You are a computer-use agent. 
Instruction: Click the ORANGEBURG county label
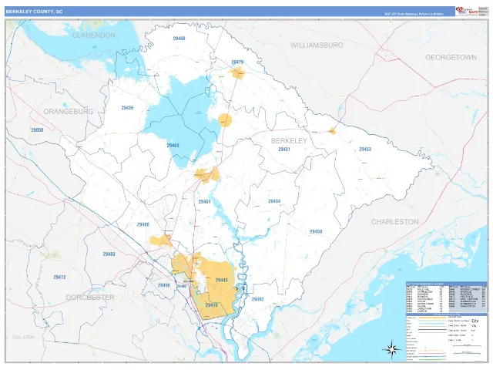(x=69, y=111)
